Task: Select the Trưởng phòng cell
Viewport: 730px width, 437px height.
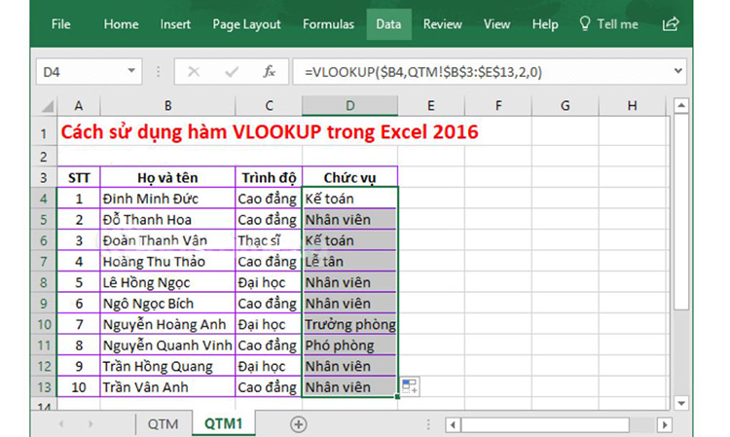Action: point(350,324)
